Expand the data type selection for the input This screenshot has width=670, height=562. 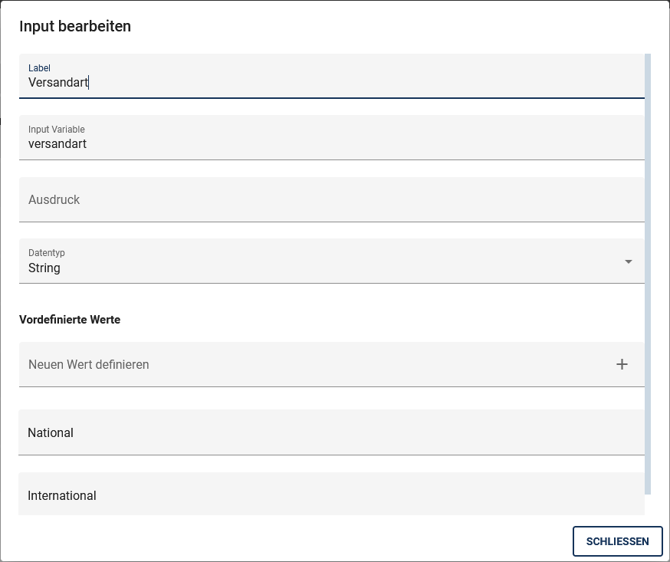coord(629,261)
